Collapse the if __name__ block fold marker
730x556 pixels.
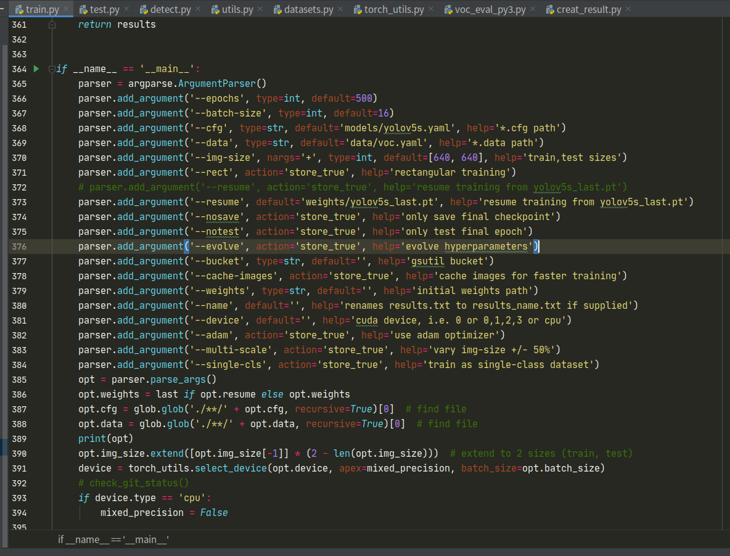pos(52,69)
